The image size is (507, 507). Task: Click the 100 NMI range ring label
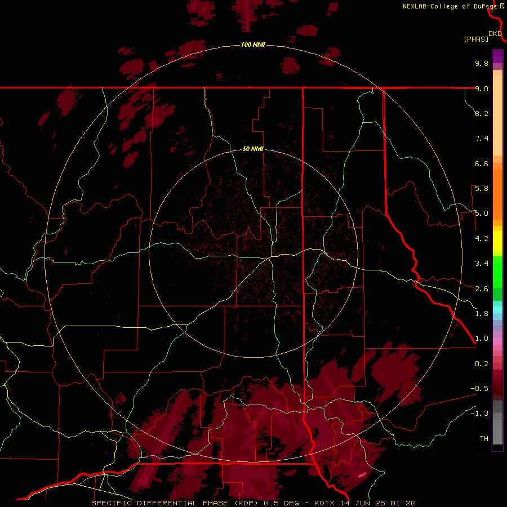pos(253,45)
